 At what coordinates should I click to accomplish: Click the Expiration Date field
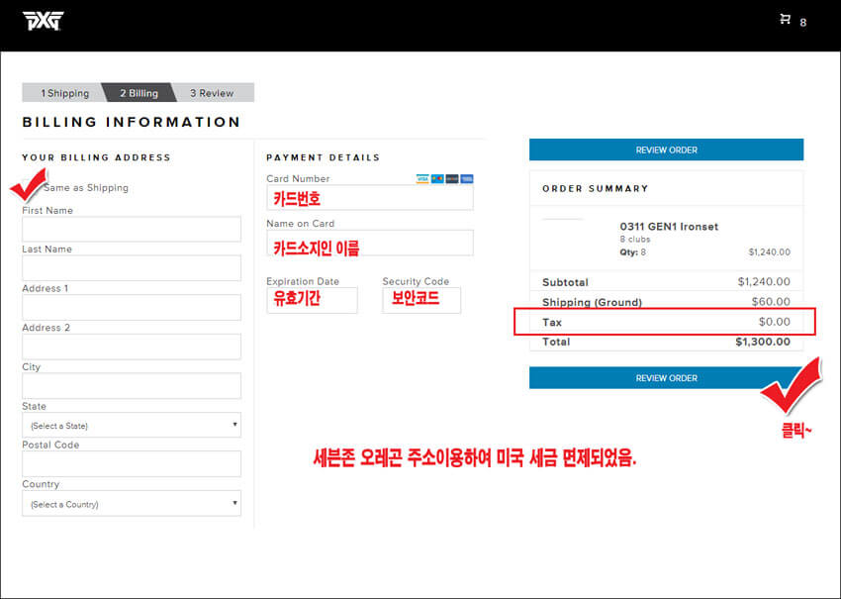(x=312, y=300)
